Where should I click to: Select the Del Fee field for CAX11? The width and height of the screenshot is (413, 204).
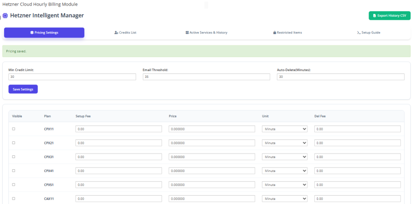[358, 199]
